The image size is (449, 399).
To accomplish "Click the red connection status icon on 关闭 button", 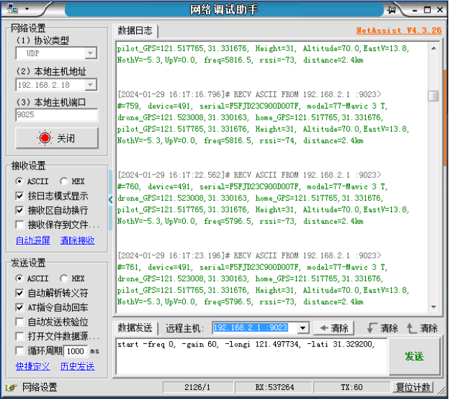I will coord(45,138).
